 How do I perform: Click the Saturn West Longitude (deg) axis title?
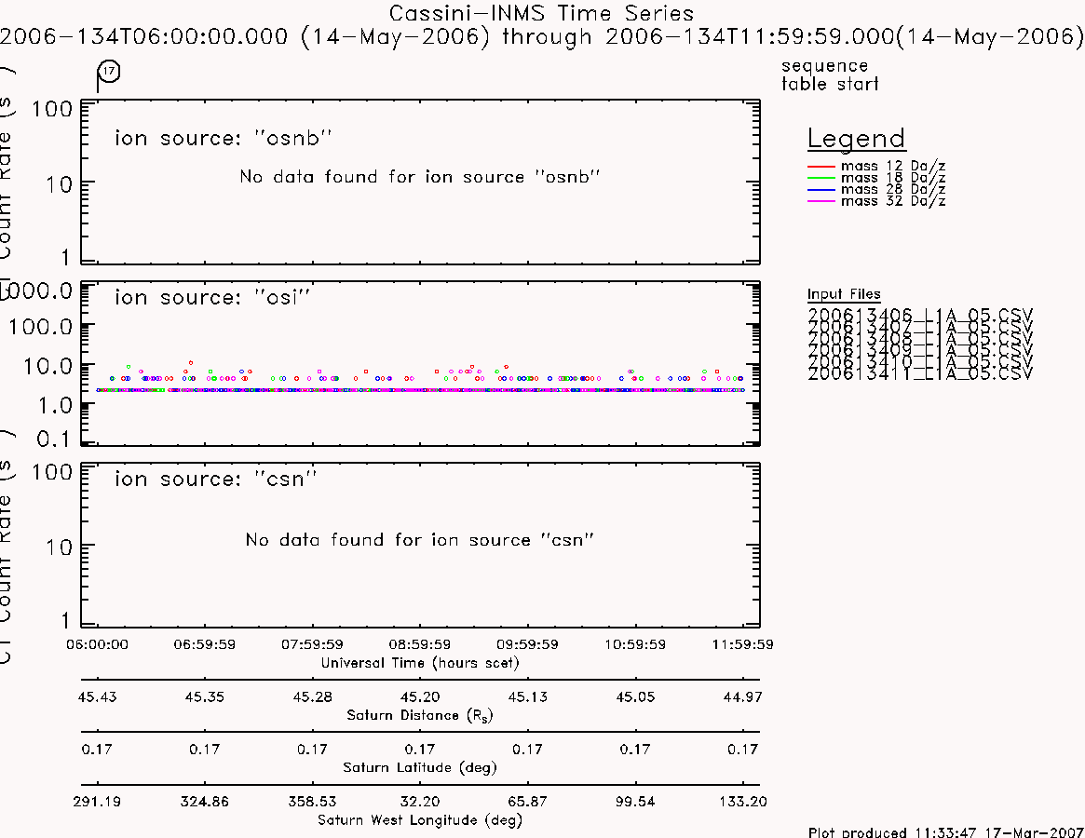tap(419, 820)
